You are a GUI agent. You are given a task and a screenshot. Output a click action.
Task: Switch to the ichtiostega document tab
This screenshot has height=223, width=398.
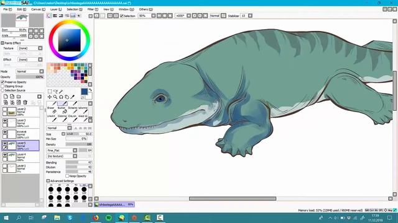(x=114, y=204)
